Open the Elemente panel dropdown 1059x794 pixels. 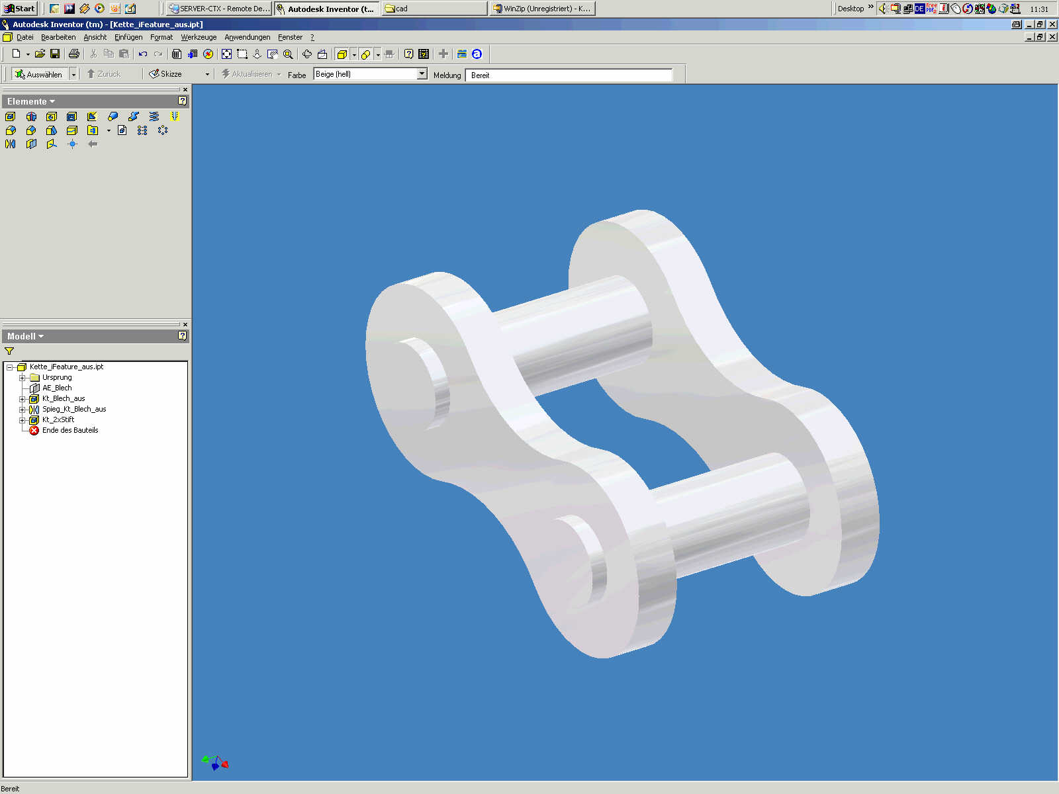point(31,101)
